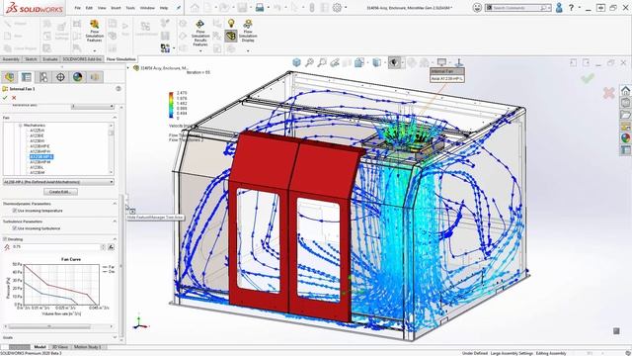Open Flow Simulation Display dropdown arrow

(248, 50)
